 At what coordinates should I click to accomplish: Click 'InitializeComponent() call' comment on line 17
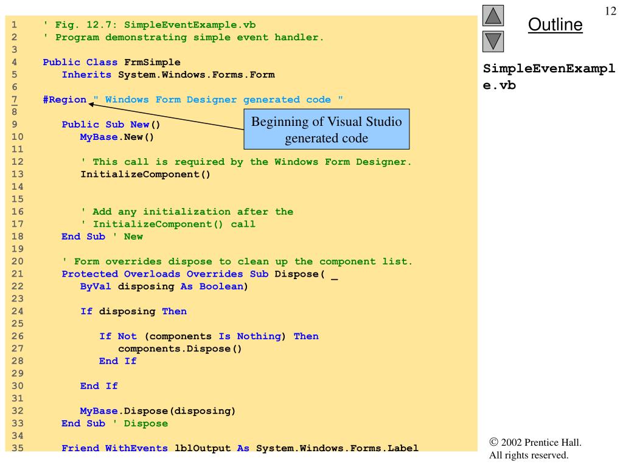tap(168, 224)
